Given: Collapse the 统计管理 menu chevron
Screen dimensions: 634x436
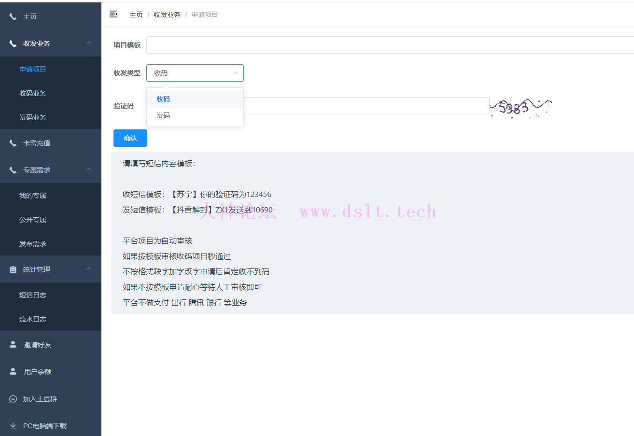Looking at the screenshot, I should click(x=89, y=269).
